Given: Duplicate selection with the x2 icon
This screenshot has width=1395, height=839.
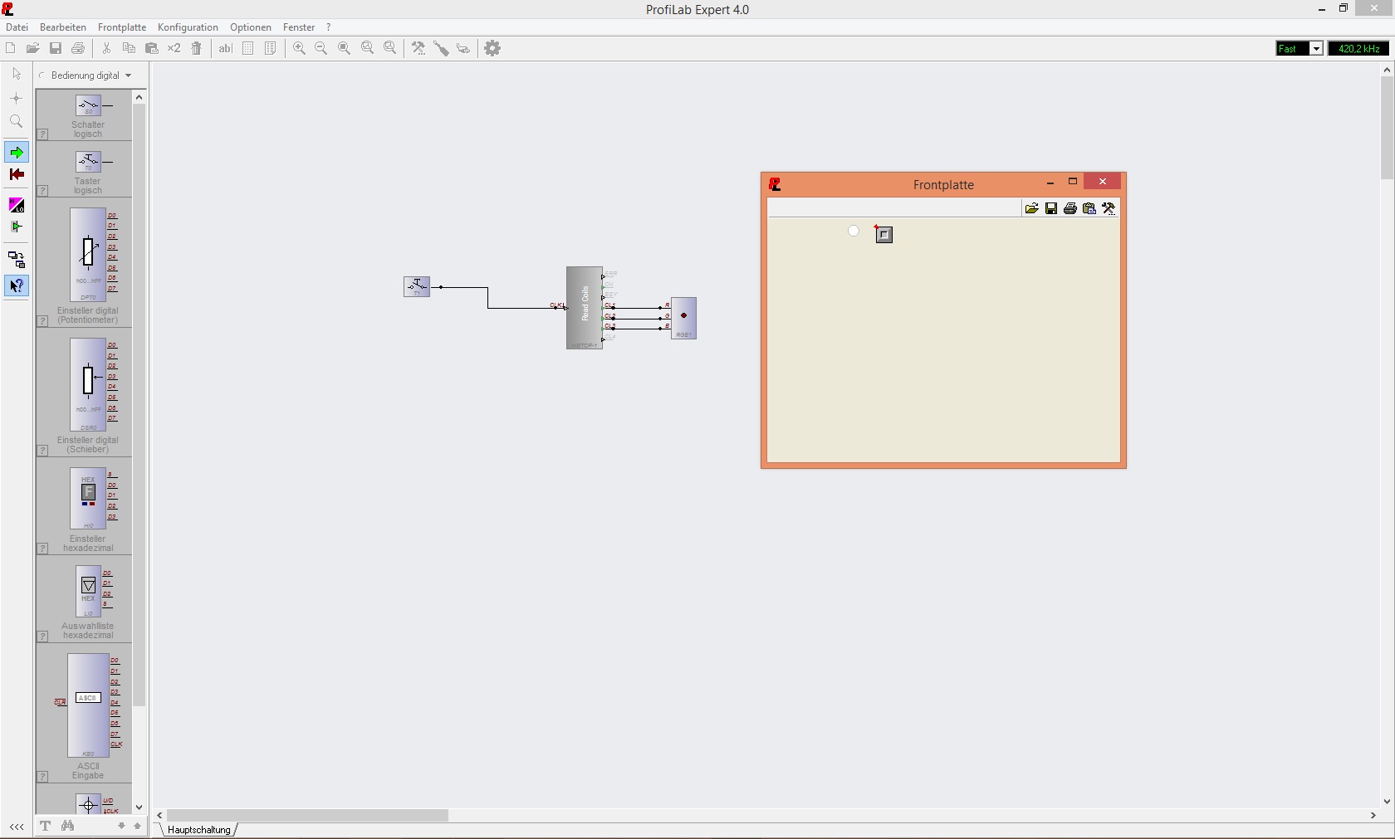Looking at the screenshot, I should 174,48.
